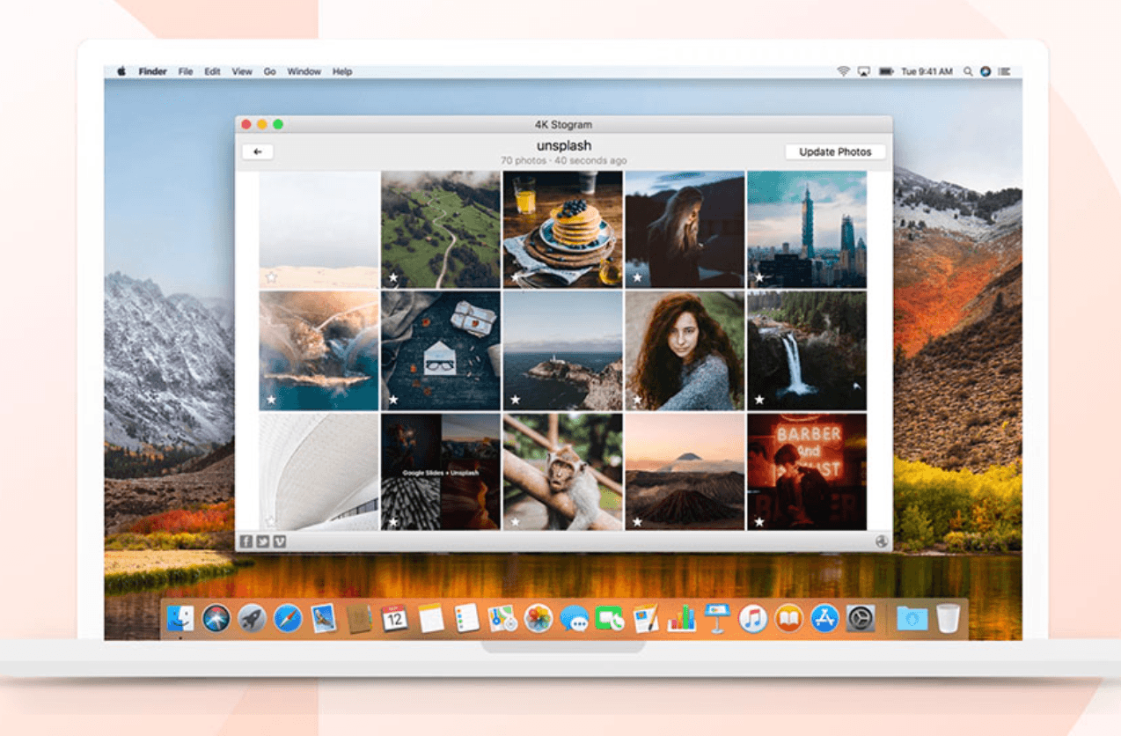Image resolution: width=1121 pixels, height=736 pixels.
Task: Open the pancakes with blueberries photo
Action: [x=562, y=229]
